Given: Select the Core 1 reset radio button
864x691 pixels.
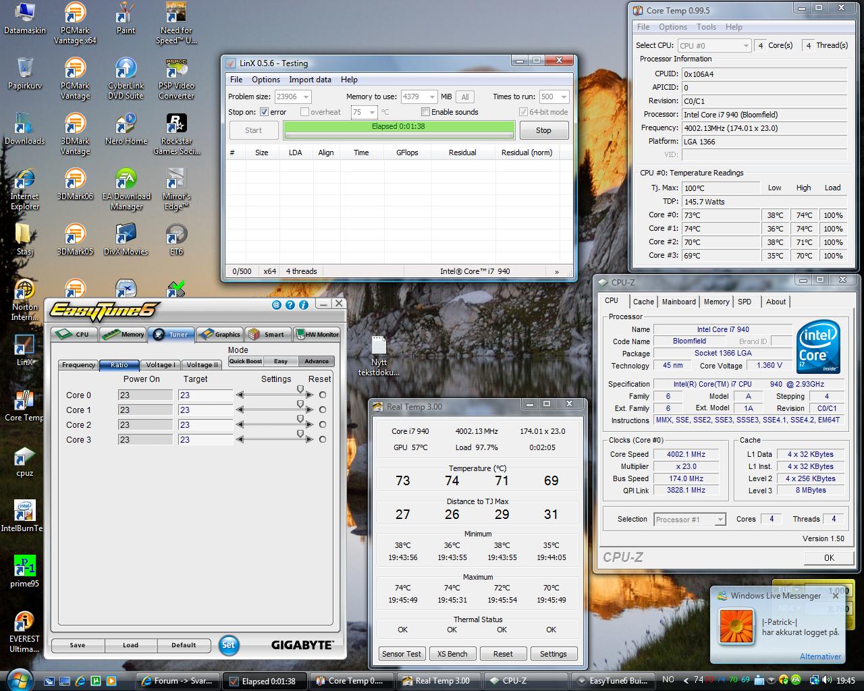Looking at the screenshot, I should coord(323,410).
